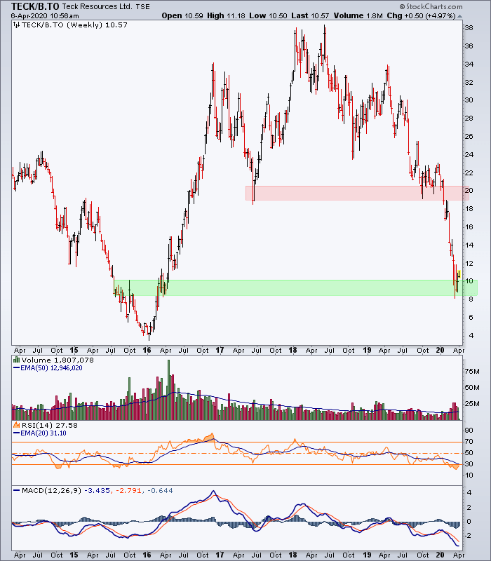This screenshot has height=561, width=491.
Task: Click the Open 10.59 value
Action: (182, 15)
